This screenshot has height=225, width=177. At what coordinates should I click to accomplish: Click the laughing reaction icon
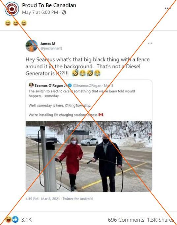[8, 219]
